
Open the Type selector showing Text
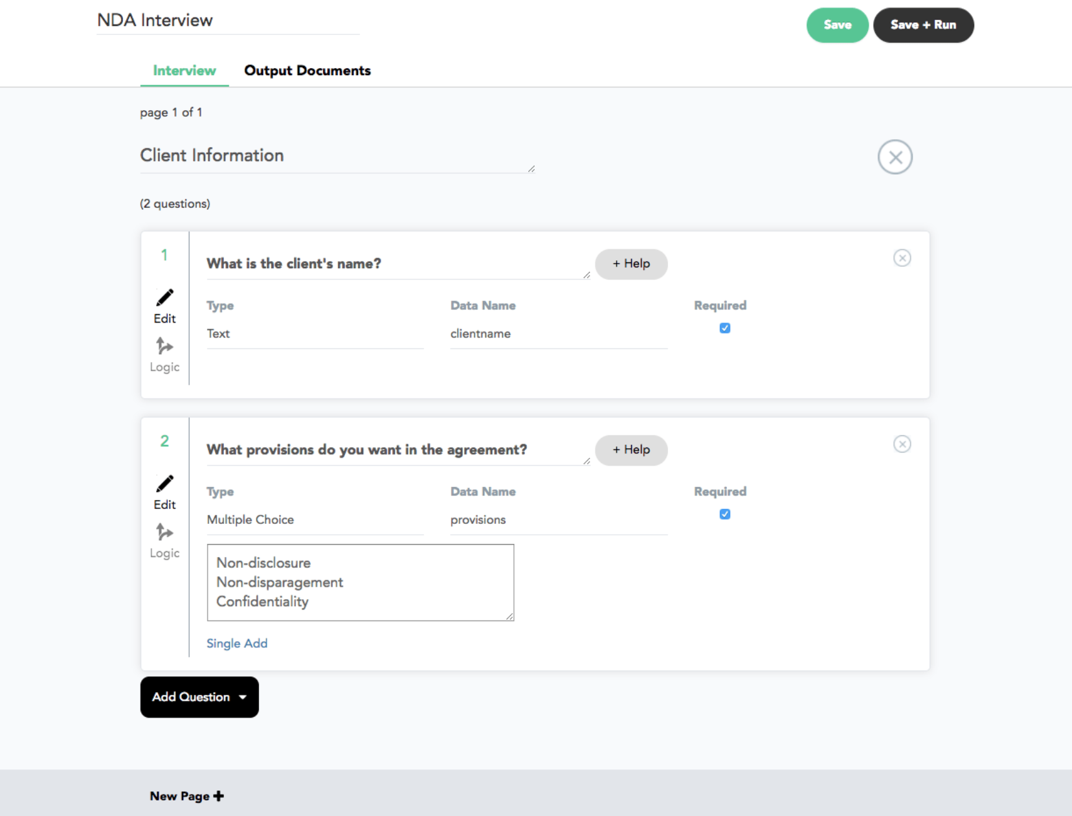coord(315,334)
